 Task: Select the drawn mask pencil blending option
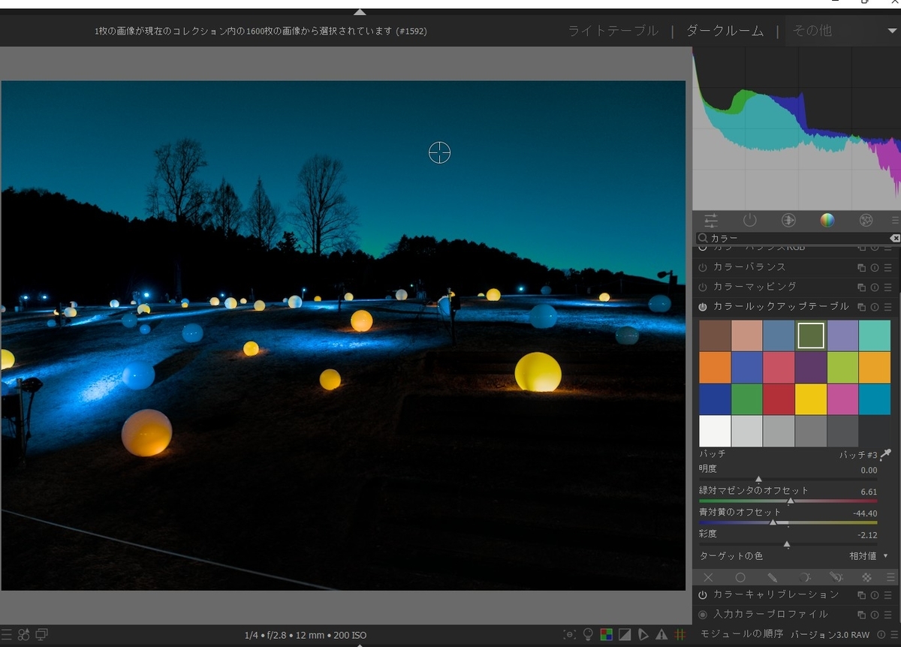pyautogui.click(x=773, y=577)
